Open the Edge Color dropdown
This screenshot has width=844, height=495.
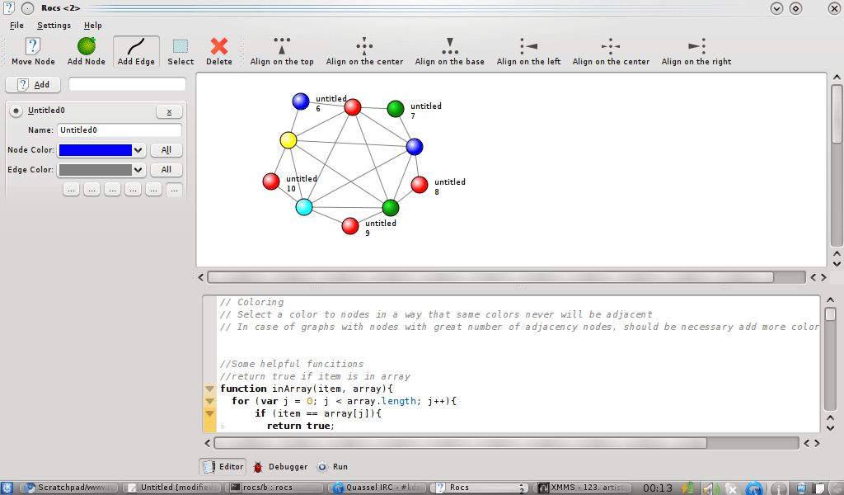pos(138,170)
